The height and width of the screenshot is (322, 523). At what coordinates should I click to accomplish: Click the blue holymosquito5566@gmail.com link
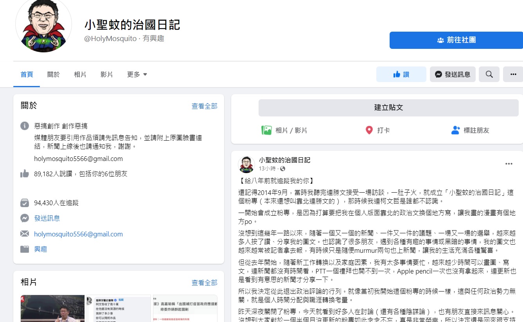(x=78, y=234)
